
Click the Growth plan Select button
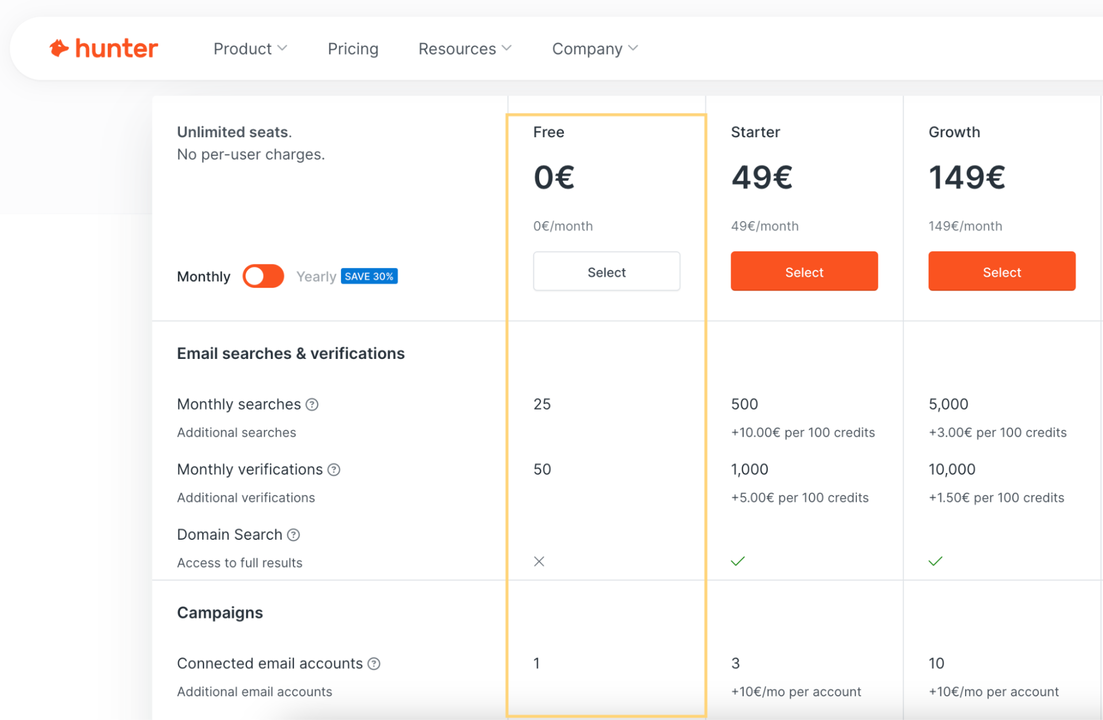1000,272
